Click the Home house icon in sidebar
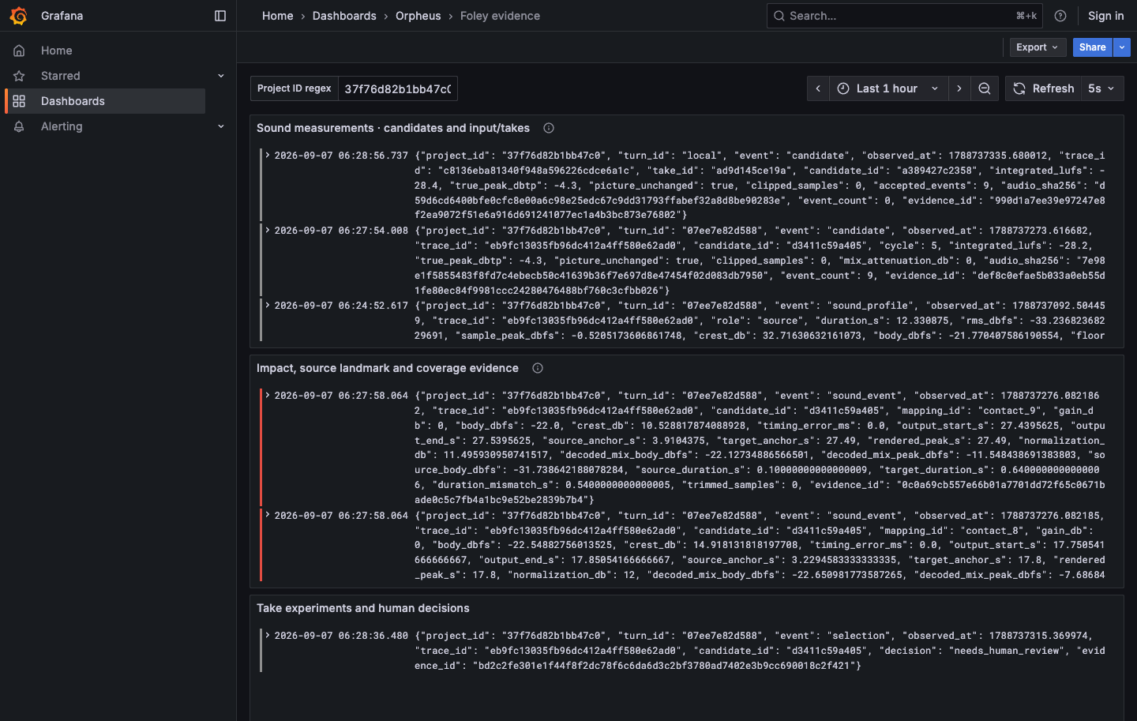The image size is (1137, 721). point(19,51)
